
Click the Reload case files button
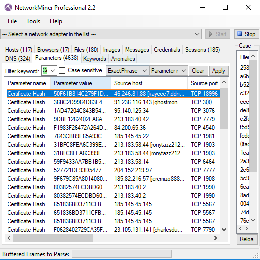point(247,239)
